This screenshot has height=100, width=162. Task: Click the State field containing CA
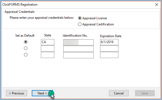[48, 42]
